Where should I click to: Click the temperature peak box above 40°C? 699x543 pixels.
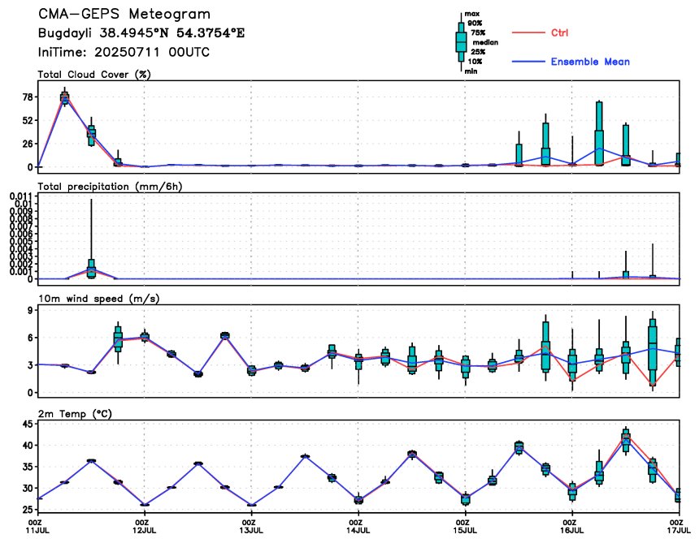[x=626, y=441]
